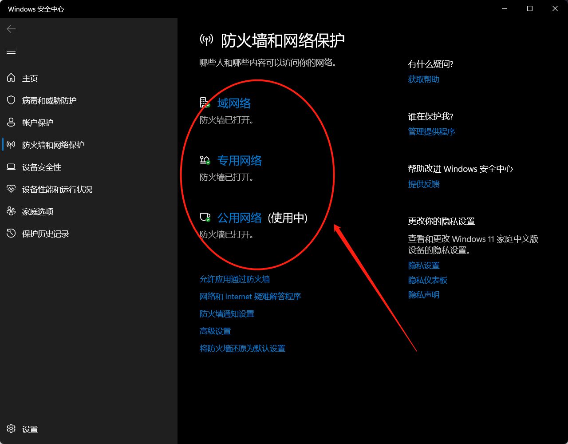Expand the hamburger navigation menu
Image resolution: width=568 pixels, height=444 pixels.
pos(11,52)
